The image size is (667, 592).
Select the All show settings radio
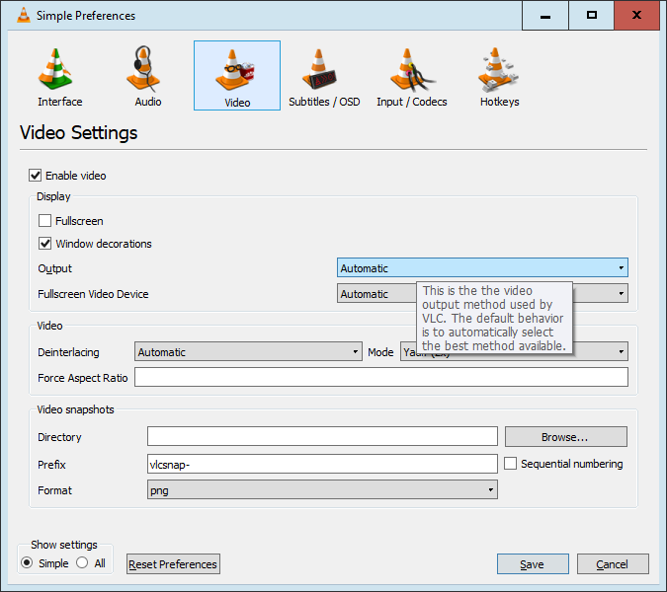click(82, 563)
